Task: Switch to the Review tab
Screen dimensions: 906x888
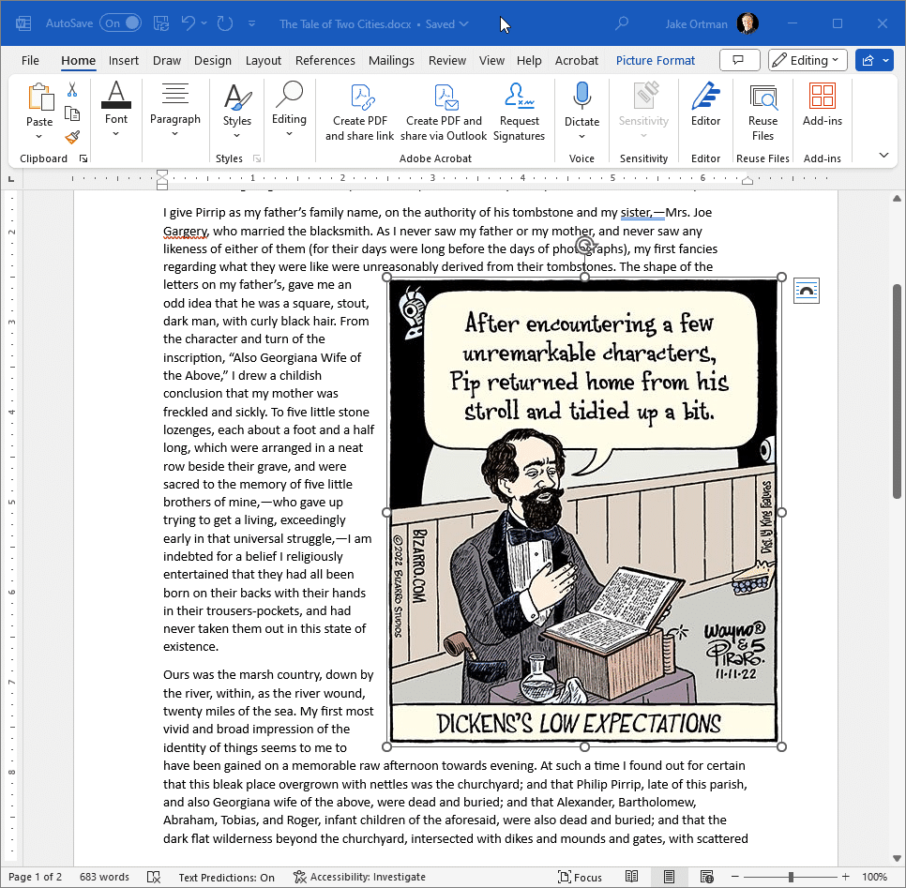Action: [447, 60]
